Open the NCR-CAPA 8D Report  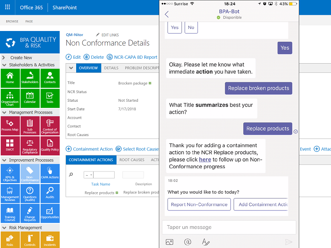[132, 57]
